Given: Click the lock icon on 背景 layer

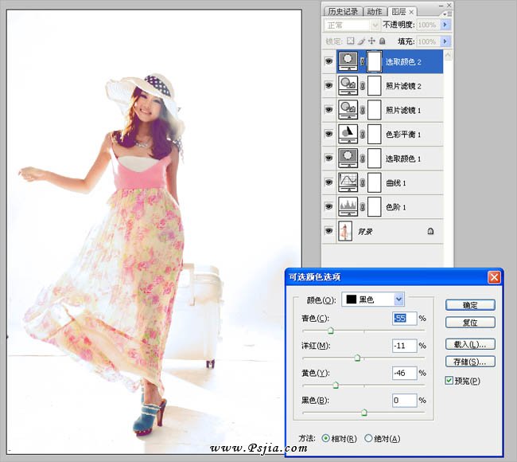Looking at the screenshot, I should click(x=430, y=231).
